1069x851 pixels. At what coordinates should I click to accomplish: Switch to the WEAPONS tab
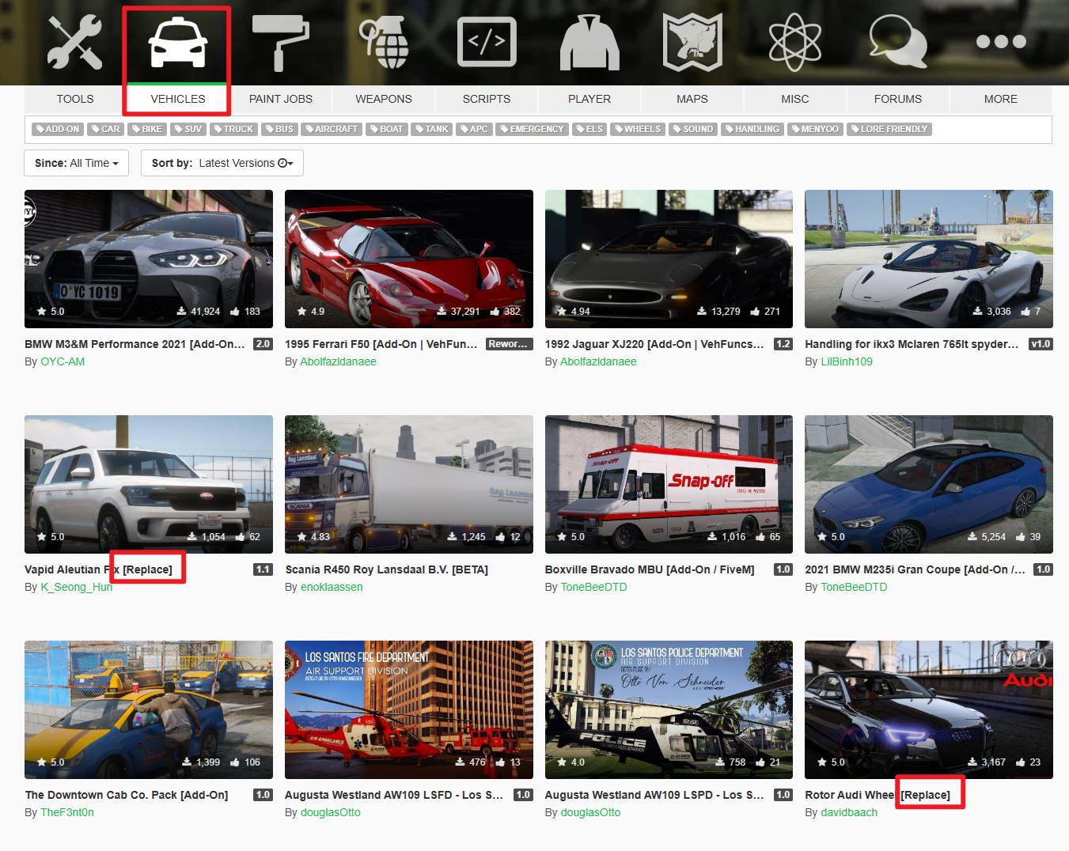(x=384, y=99)
